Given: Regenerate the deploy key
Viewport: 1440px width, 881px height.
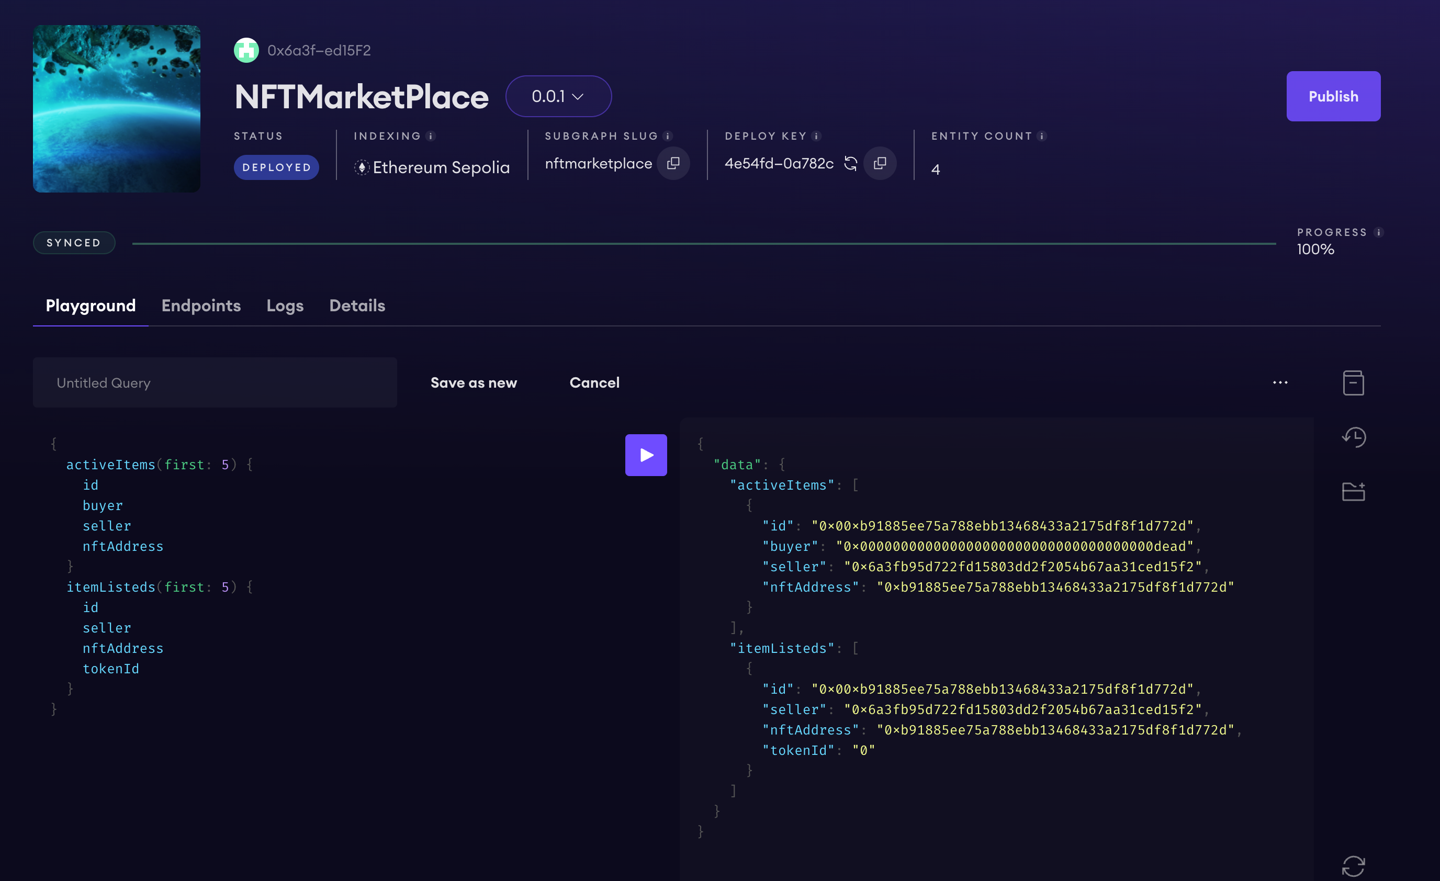Looking at the screenshot, I should pyautogui.click(x=850, y=163).
